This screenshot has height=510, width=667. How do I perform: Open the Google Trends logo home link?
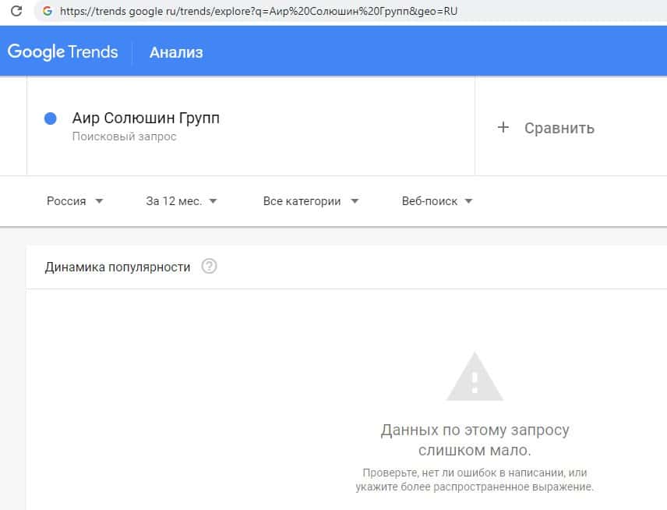[x=62, y=52]
